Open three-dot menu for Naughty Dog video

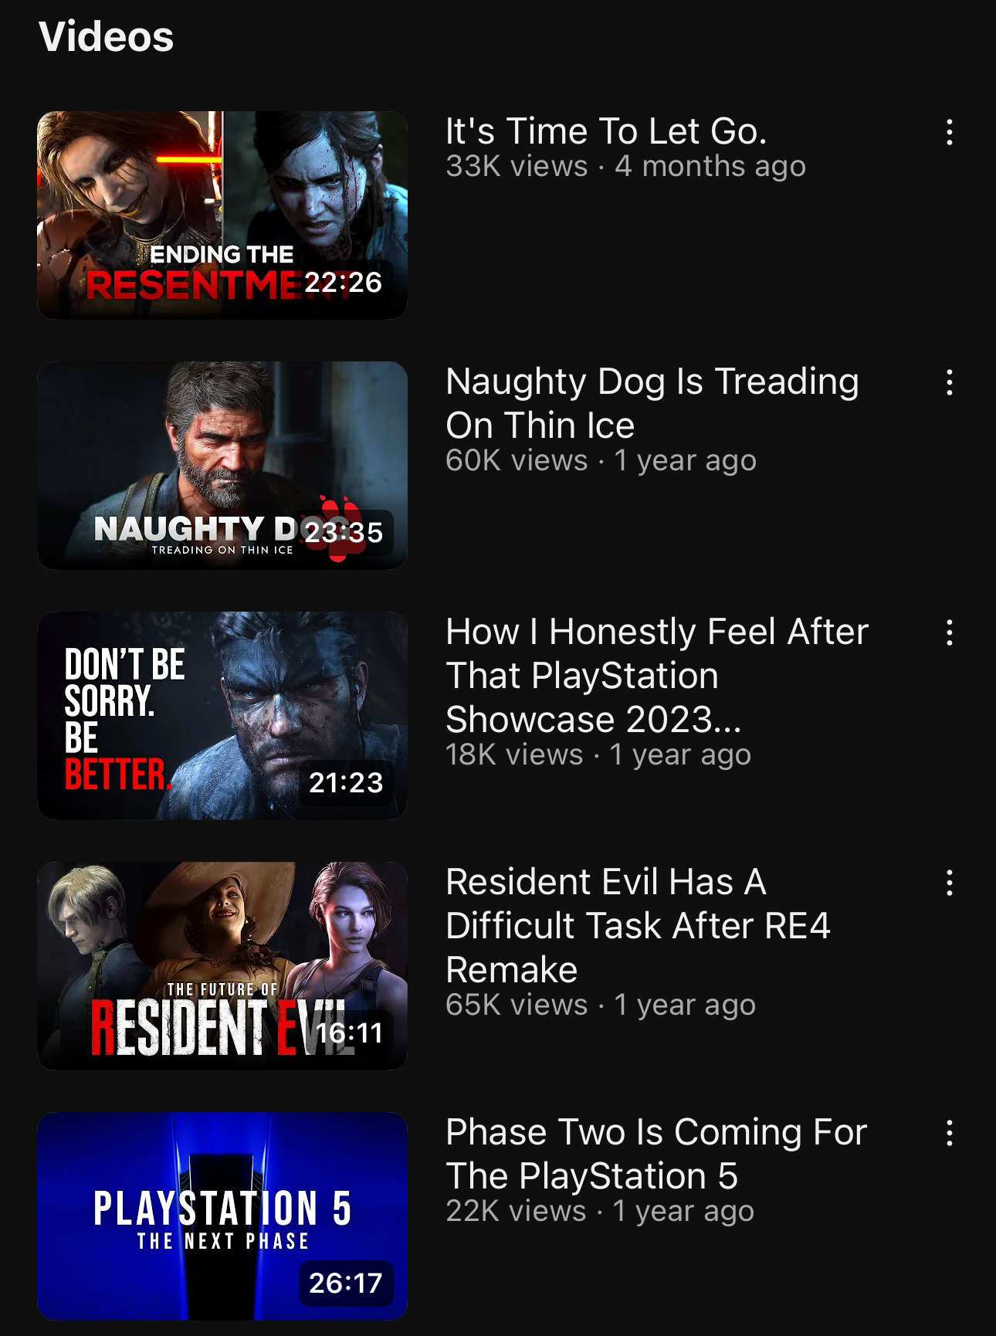[x=949, y=383]
